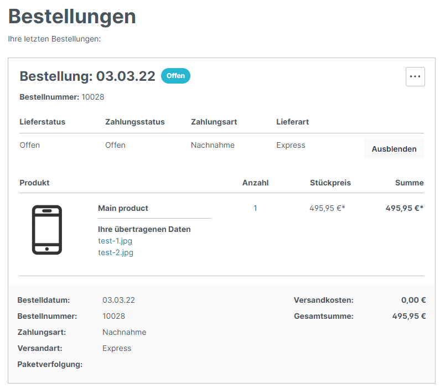
Task: Click the Bestellungen page title
Action: tap(71, 17)
